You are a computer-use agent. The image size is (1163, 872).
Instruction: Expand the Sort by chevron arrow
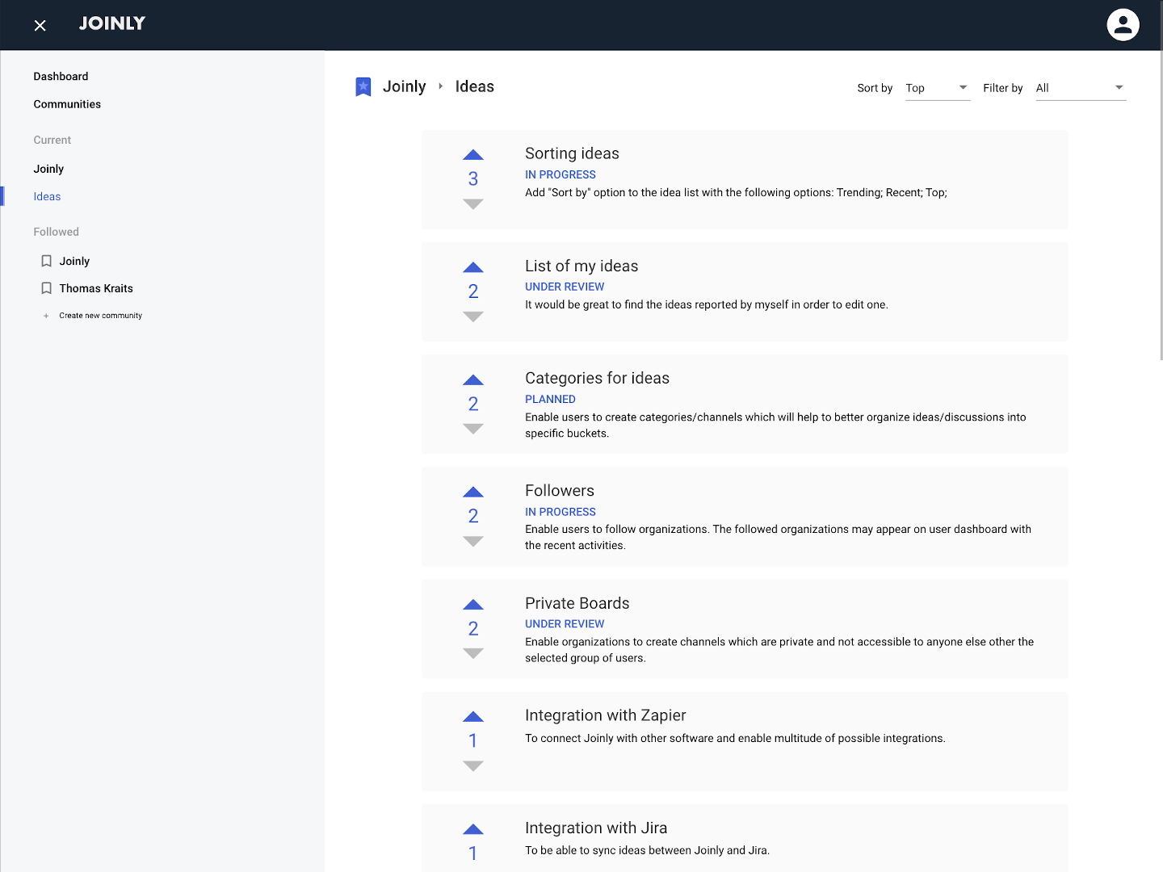(x=963, y=87)
